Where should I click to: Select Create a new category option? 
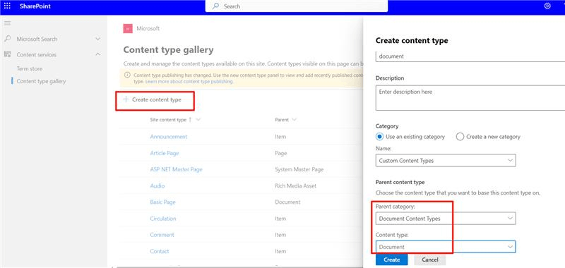tap(460, 137)
